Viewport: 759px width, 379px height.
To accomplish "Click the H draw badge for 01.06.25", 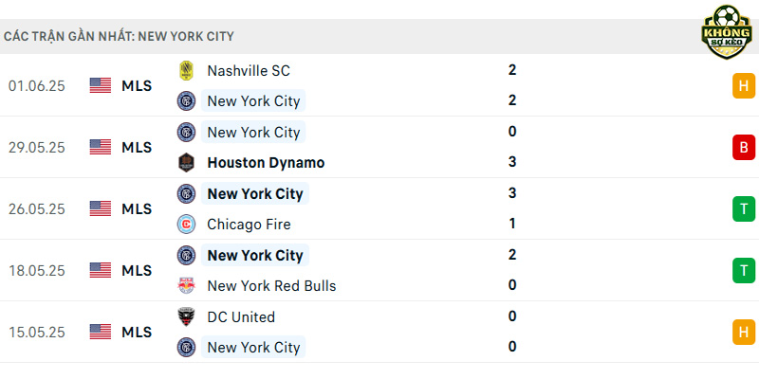I will pos(744,86).
